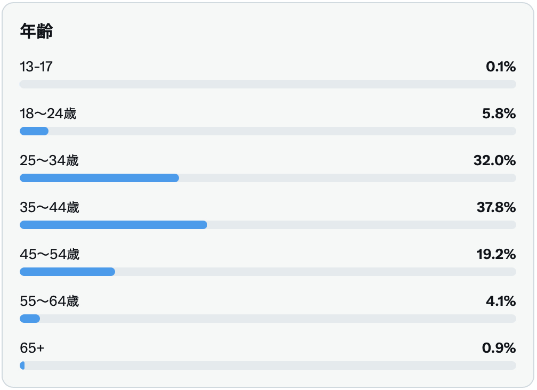The image size is (537, 390).
Task: Click the 45〜54歳 blue bar fill
Action: click(68, 272)
